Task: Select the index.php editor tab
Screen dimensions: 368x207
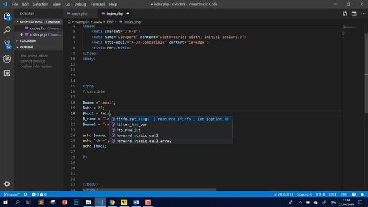Action: click(x=115, y=14)
